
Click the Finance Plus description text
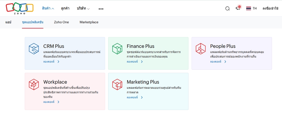[x=154, y=54]
